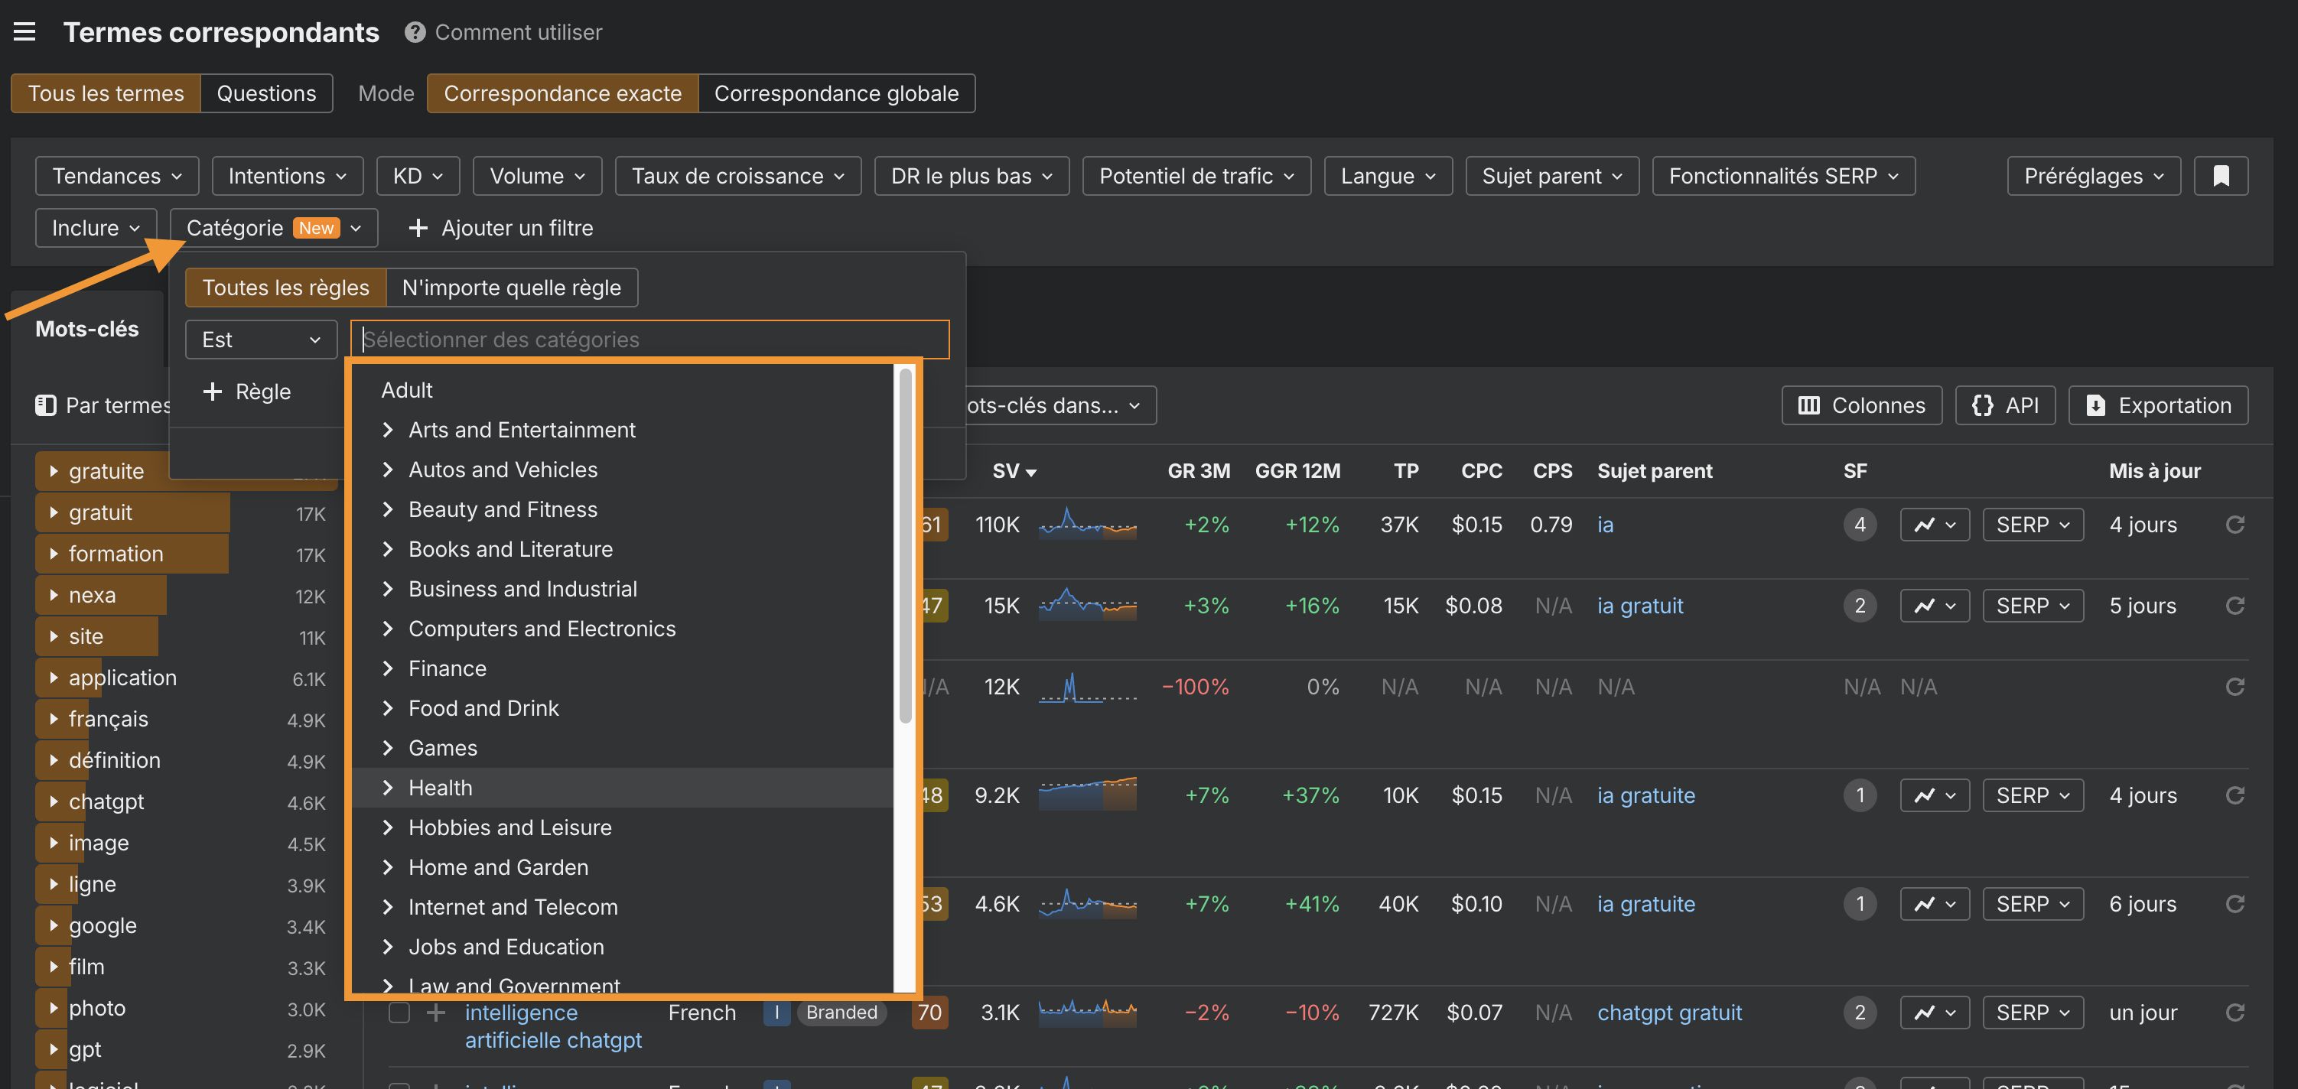The width and height of the screenshot is (2298, 1089).
Task: Click the Comment utiliser help icon
Action: (x=414, y=31)
